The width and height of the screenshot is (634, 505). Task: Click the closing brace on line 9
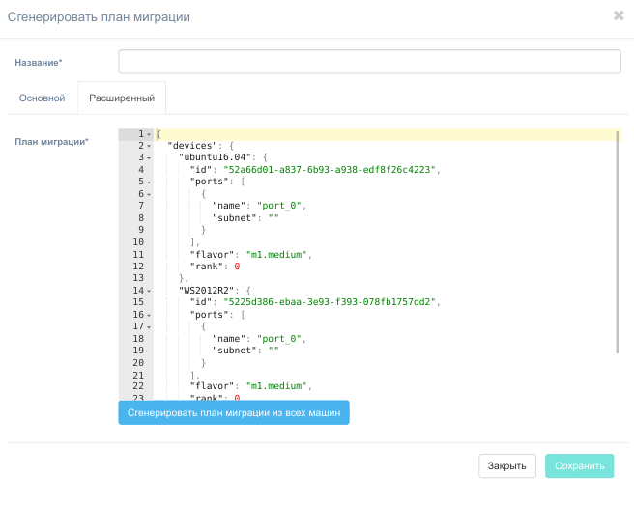click(203, 230)
